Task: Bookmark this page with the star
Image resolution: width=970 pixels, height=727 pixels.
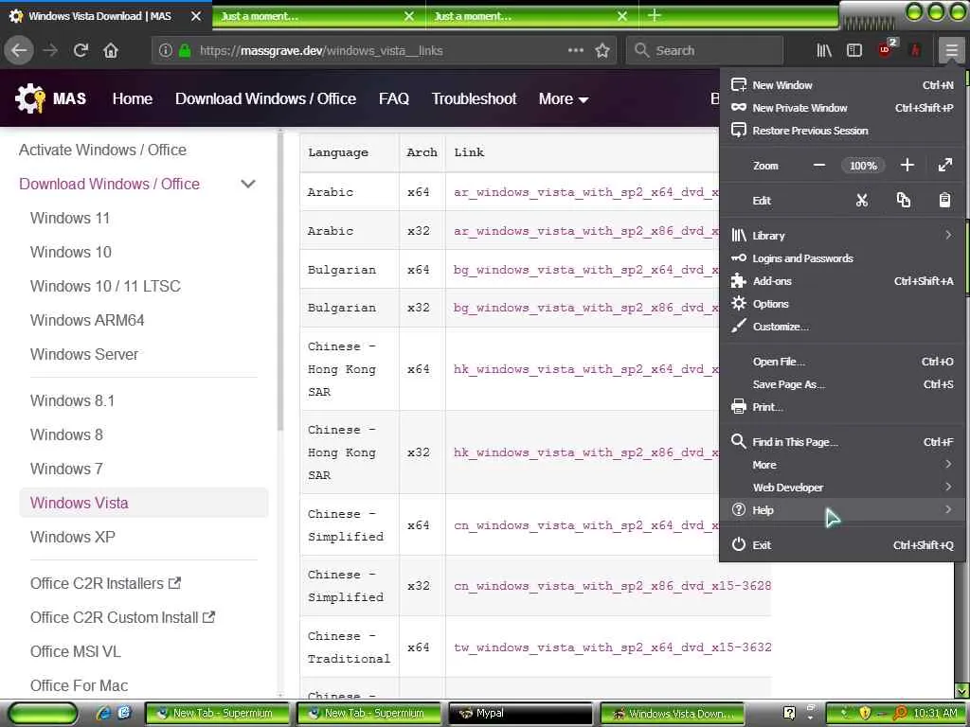Action: [x=602, y=50]
